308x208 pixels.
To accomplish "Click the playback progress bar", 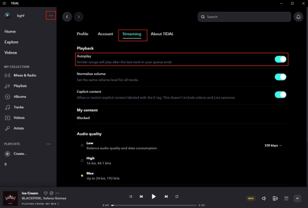I will pos(154,205).
